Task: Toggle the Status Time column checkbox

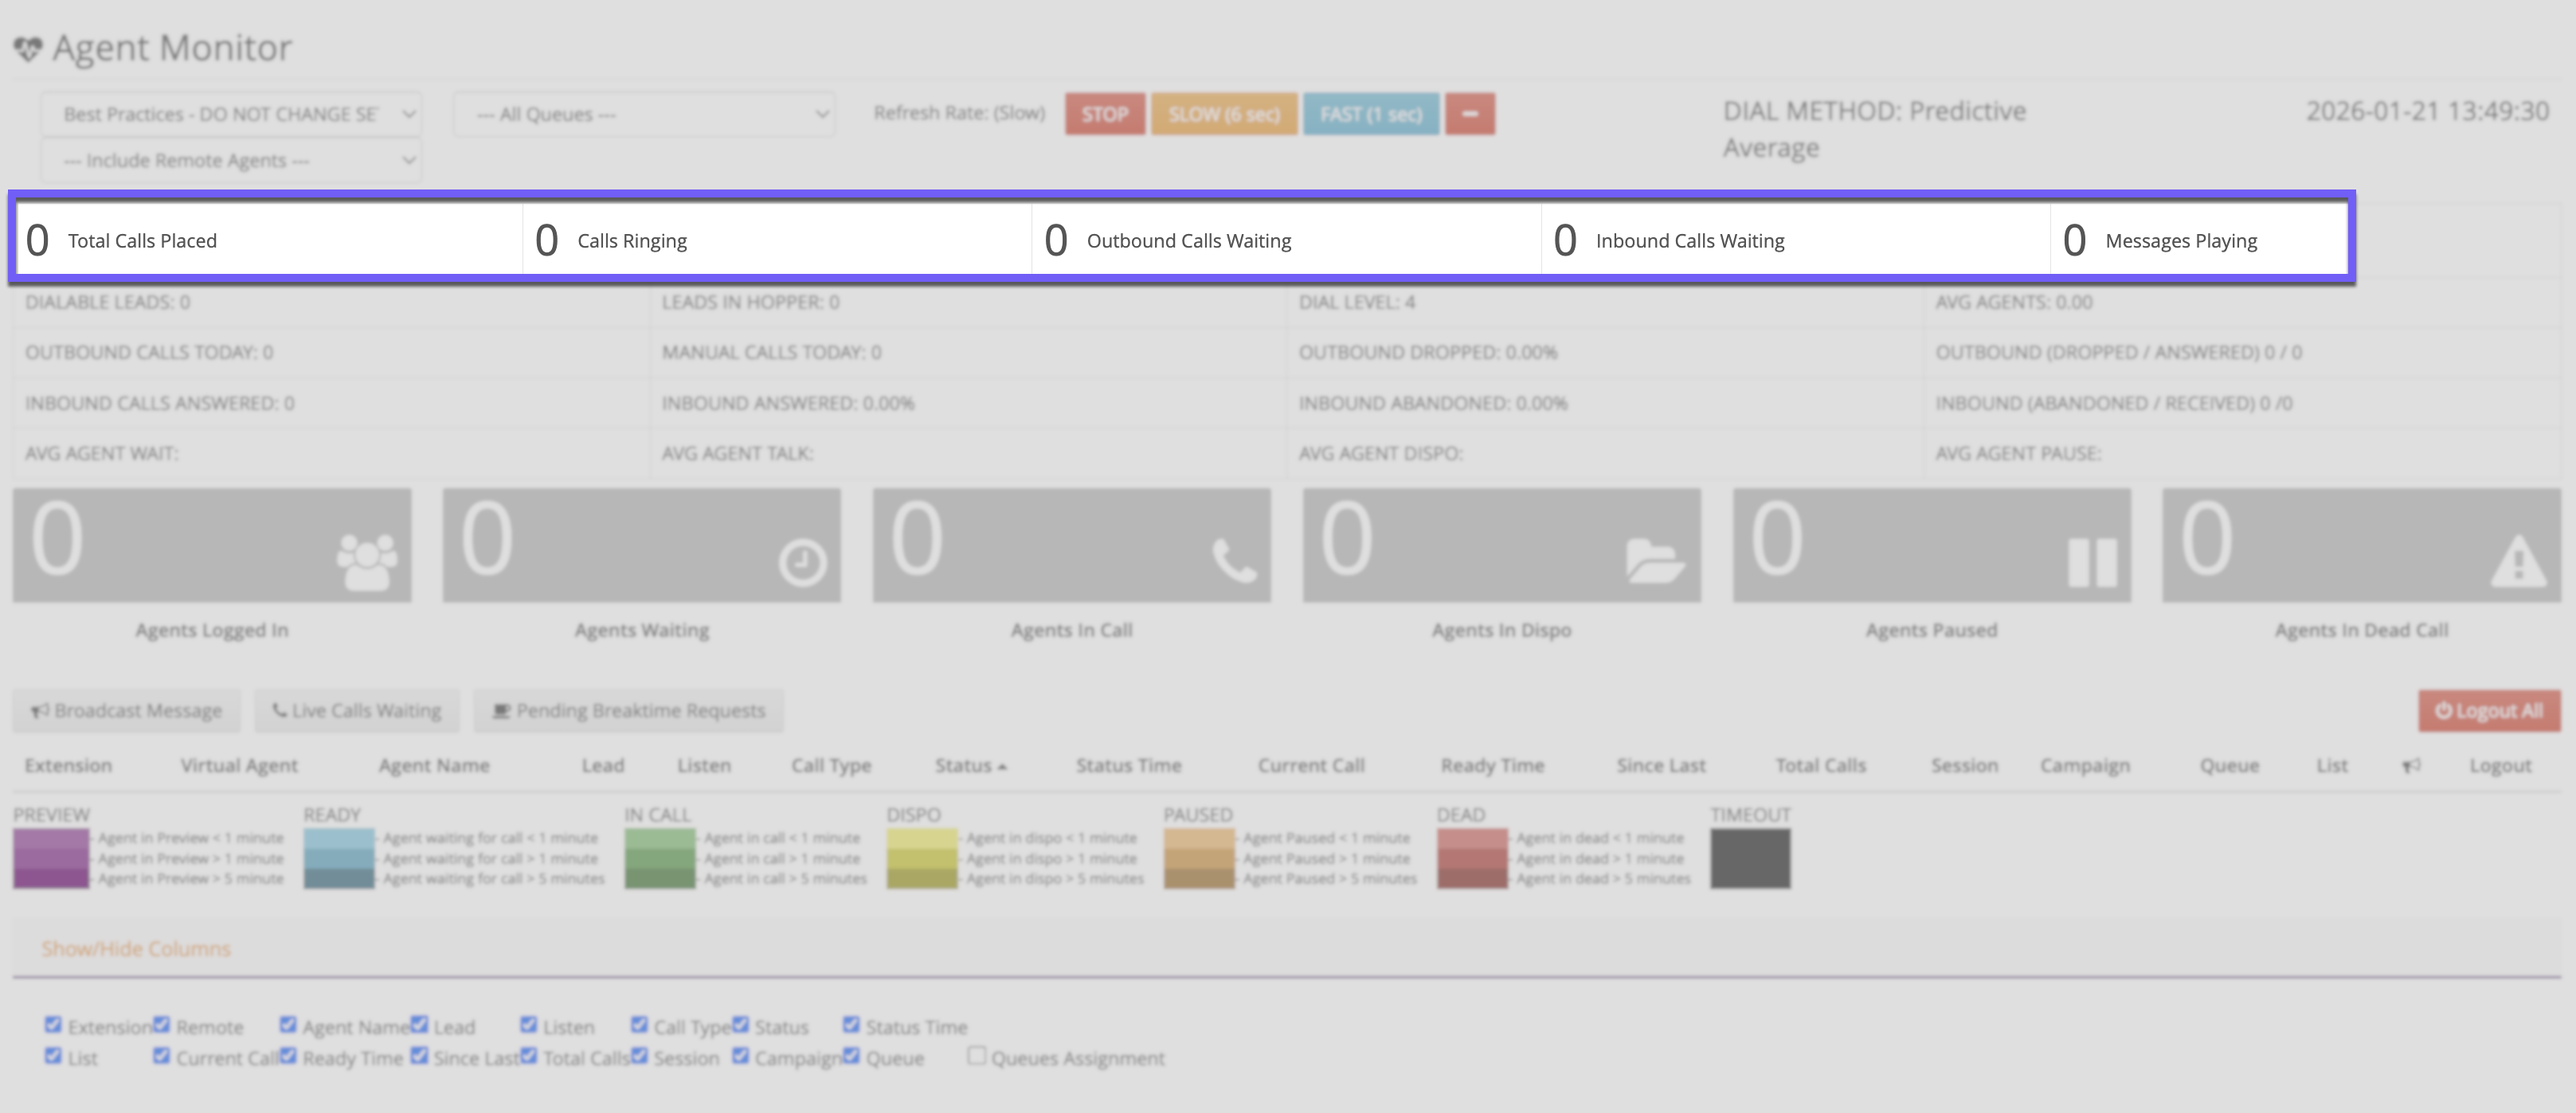Action: tap(851, 1024)
